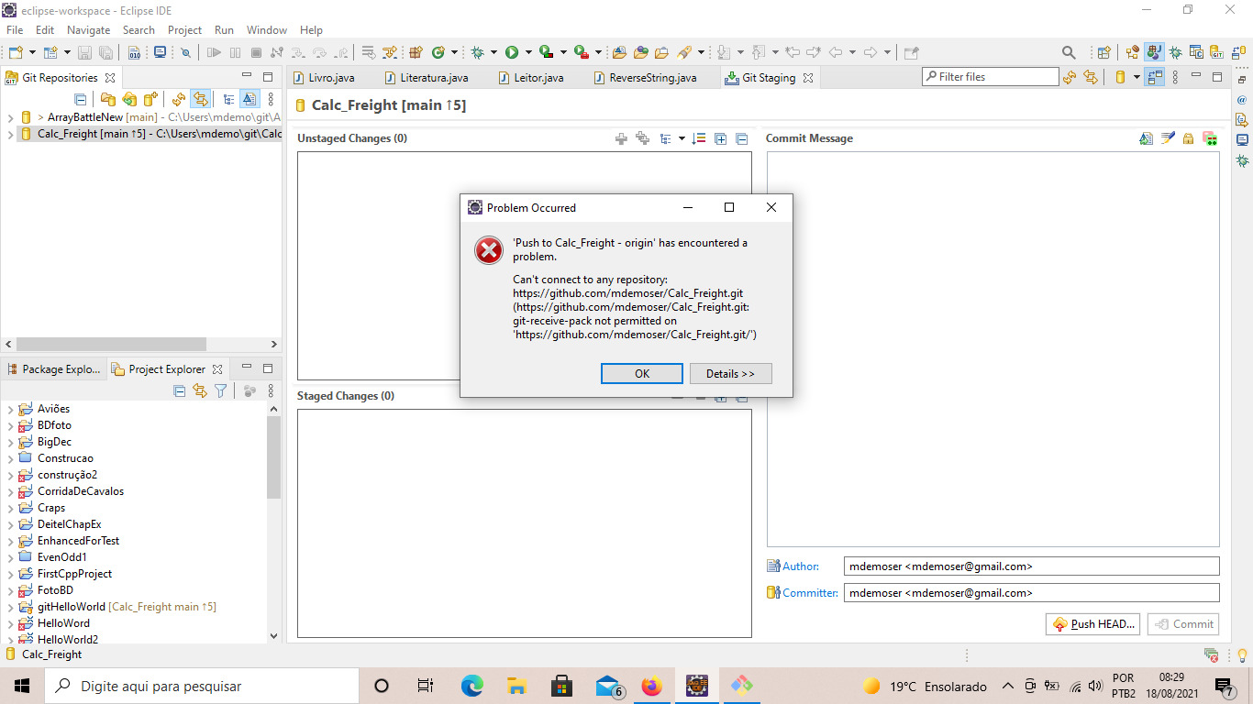Viewport: 1253px width, 704px height.
Task: Clone a Git repository icon
Action: (x=129, y=99)
